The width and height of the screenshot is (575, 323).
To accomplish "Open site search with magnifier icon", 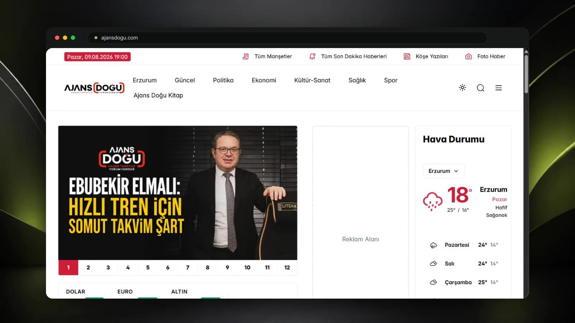I will tap(480, 88).
